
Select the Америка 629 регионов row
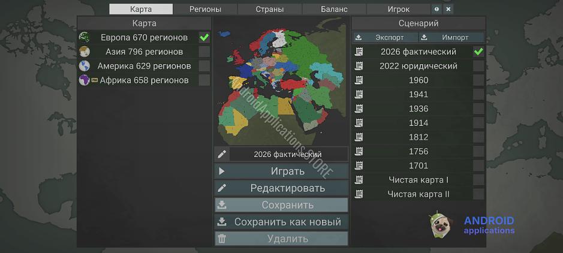[x=144, y=66]
